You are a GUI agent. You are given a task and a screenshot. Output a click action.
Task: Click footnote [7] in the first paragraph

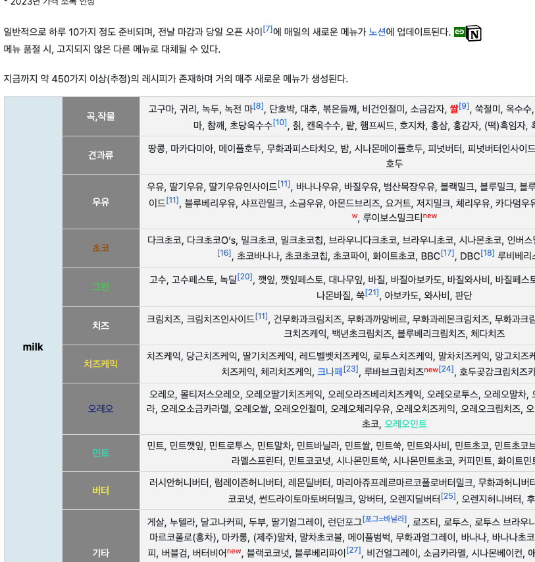pyautogui.click(x=268, y=28)
